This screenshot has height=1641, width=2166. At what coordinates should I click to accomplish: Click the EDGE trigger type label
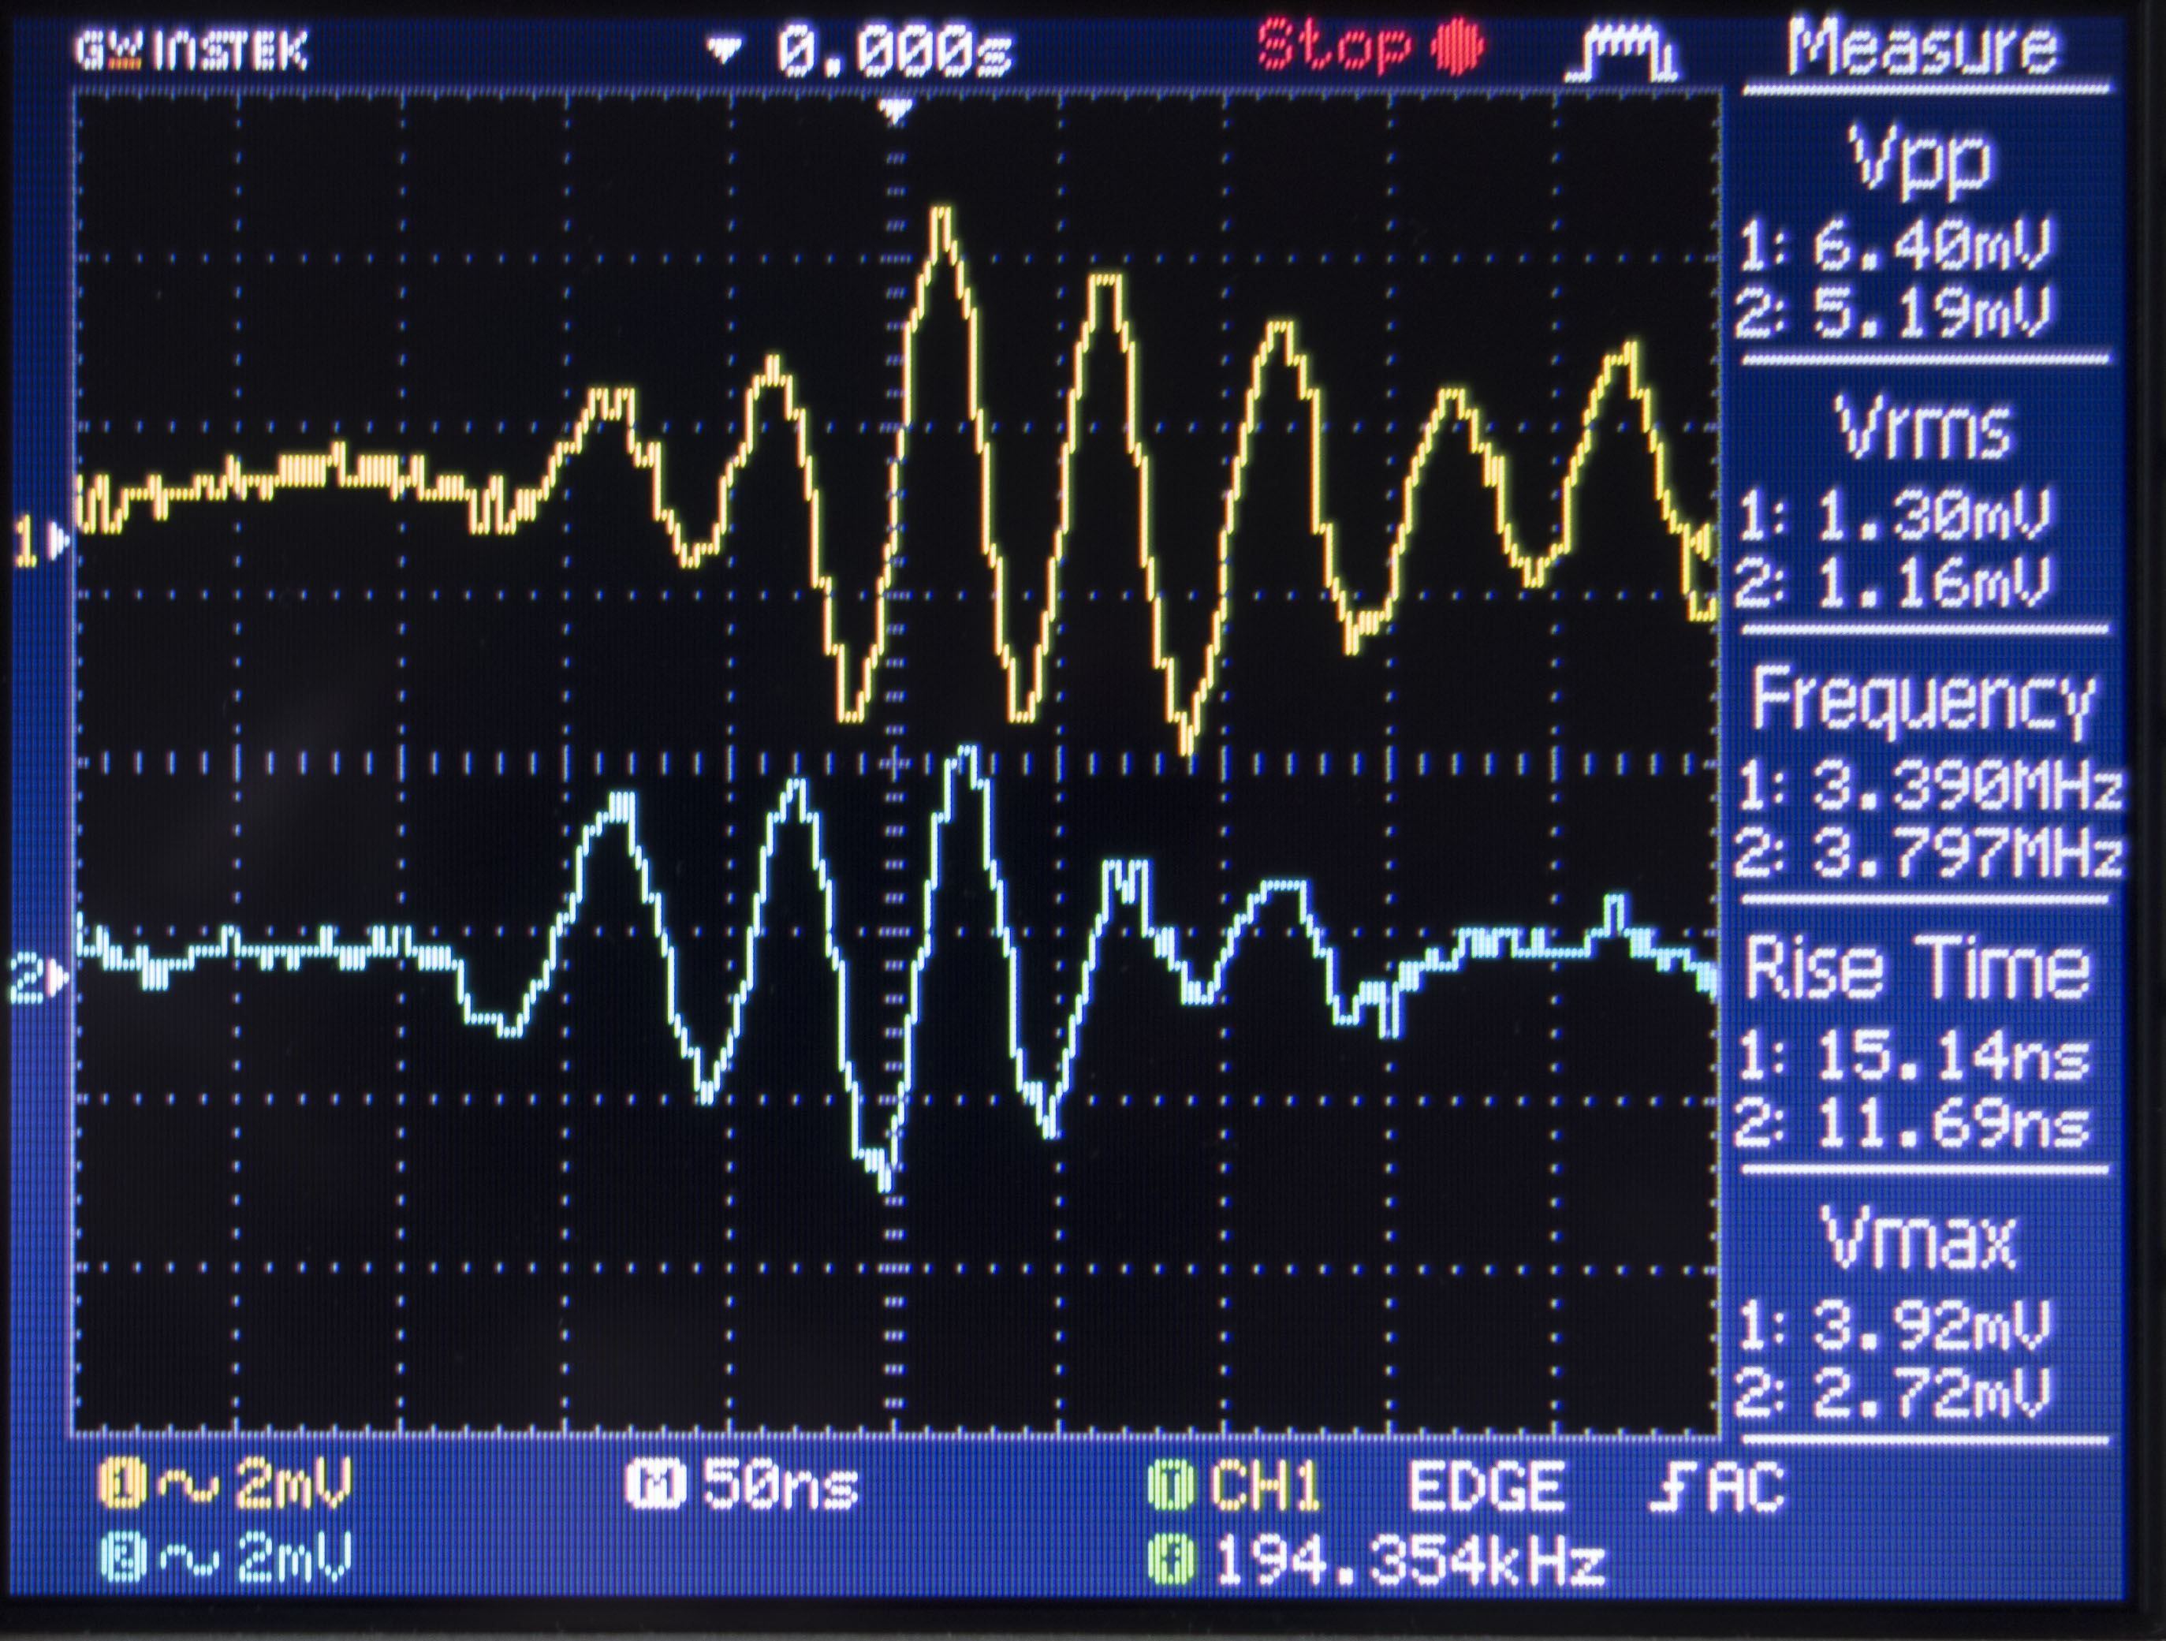[x=1486, y=1488]
